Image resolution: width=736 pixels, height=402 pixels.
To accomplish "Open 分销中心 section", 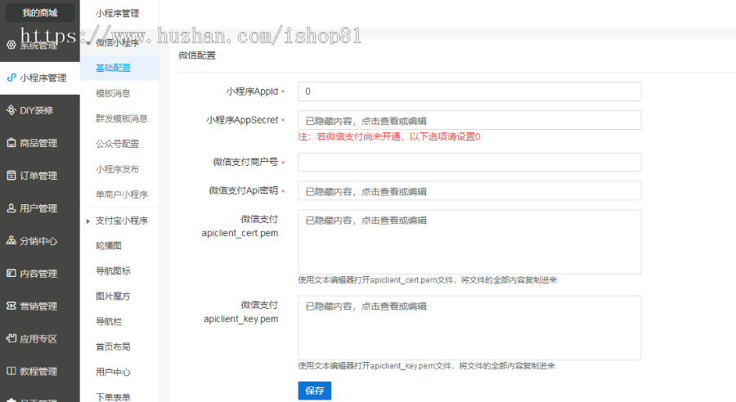I will [x=40, y=241].
